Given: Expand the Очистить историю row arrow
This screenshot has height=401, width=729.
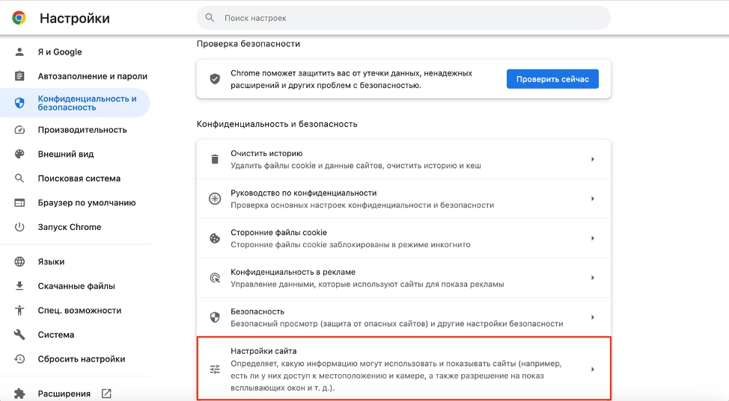Looking at the screenshot, I should click(x=592, y=159).
